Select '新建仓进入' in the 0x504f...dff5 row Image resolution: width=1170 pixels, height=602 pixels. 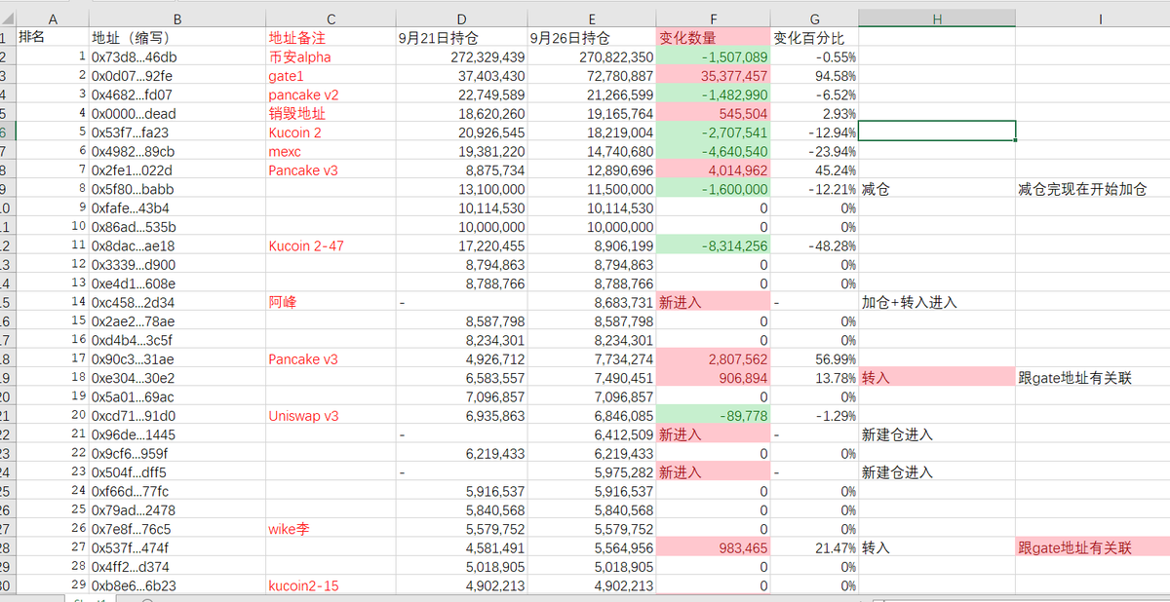coord(937,471)
